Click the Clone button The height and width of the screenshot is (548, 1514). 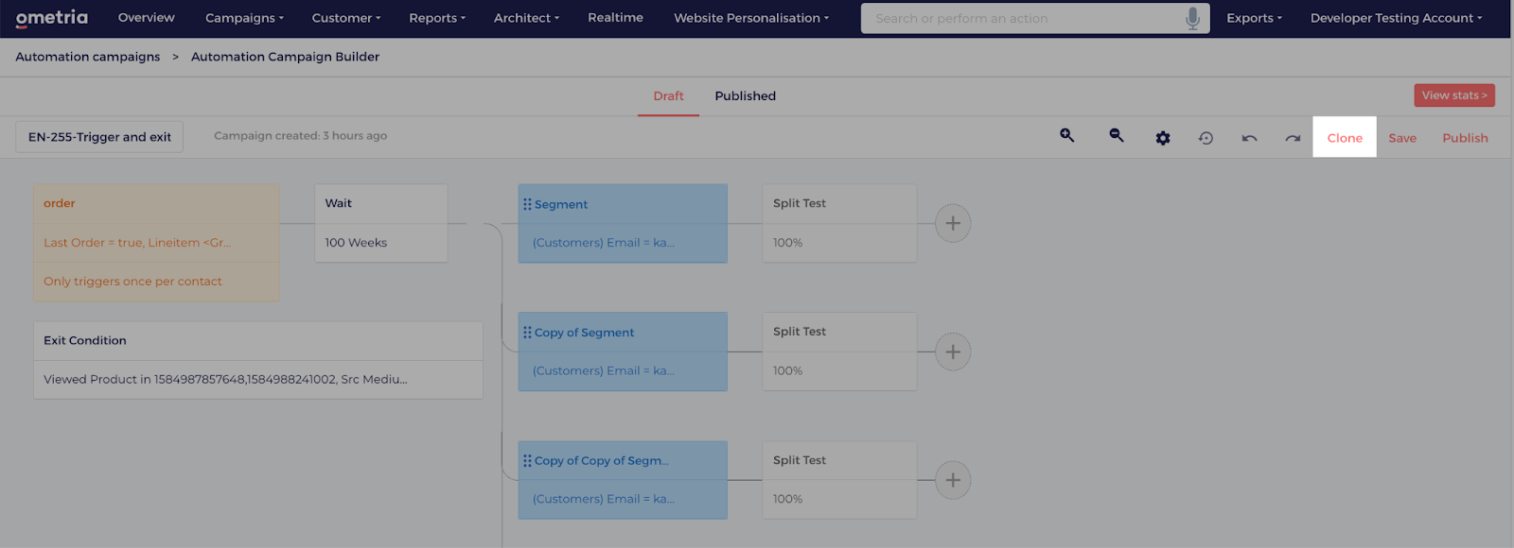(x=1345, y=138)
